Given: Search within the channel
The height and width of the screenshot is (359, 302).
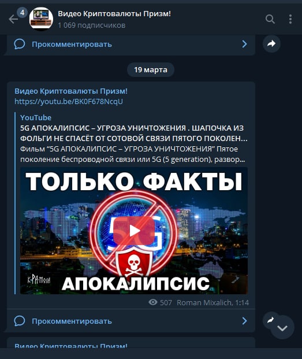Looking at the screenshot, I should click(x=270, y=19).
